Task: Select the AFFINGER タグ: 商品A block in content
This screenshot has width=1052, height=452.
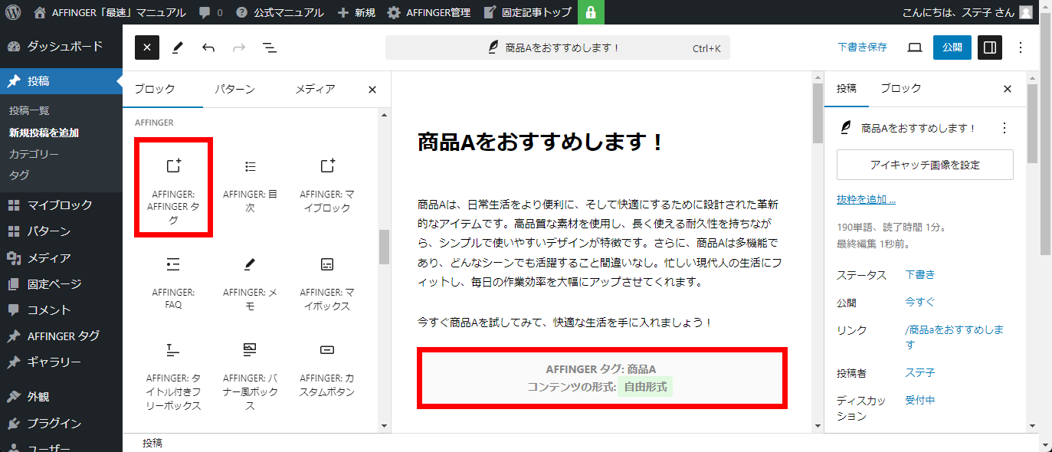Action: point(601,378)
